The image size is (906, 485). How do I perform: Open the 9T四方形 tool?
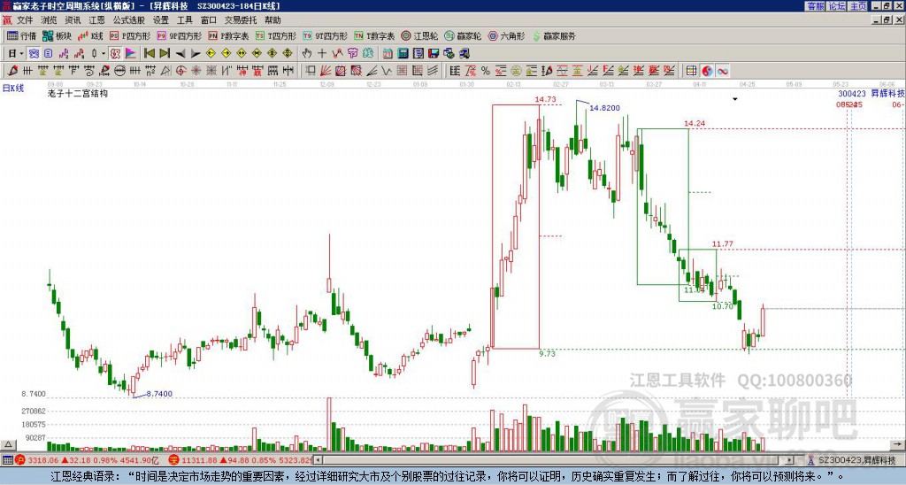tap(325, 35)
